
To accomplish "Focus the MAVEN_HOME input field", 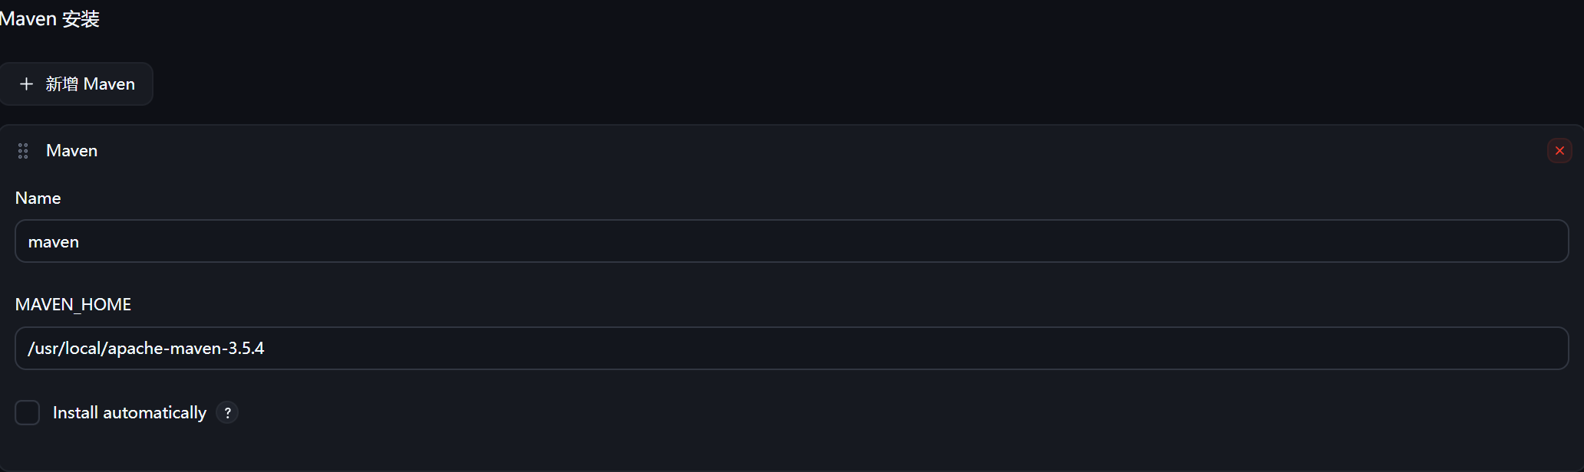I will click(792, 349).
